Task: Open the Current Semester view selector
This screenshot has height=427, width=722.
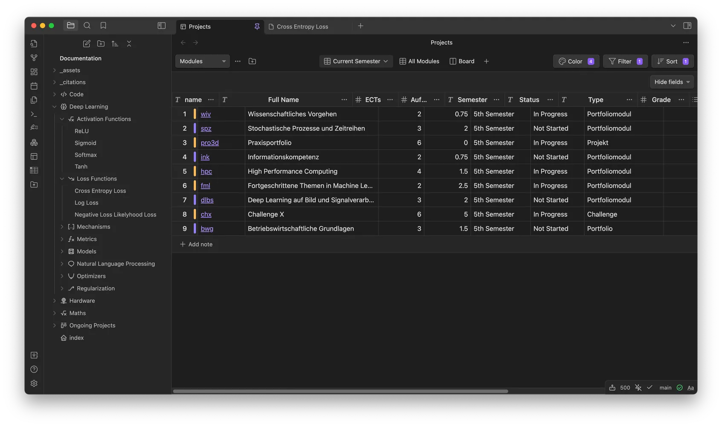Action: (x=356, y=61)
